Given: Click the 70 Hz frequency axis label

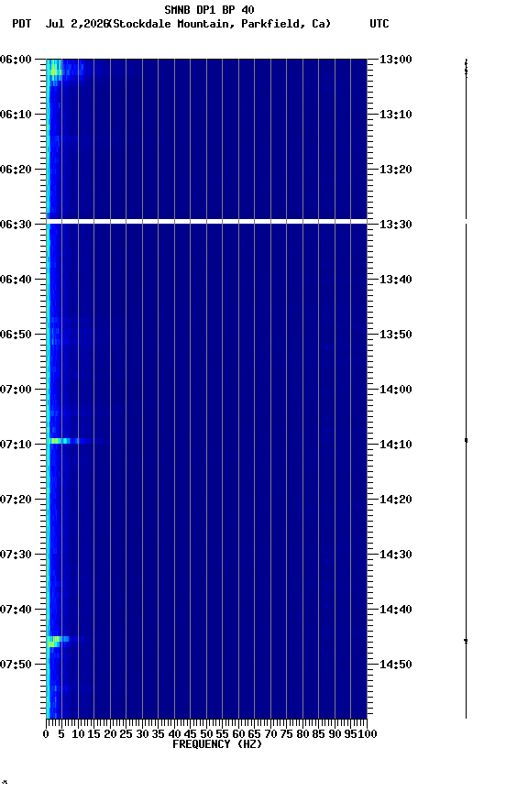Looking at the screenshot, I should pyautogui.click(x=270, y=734).
